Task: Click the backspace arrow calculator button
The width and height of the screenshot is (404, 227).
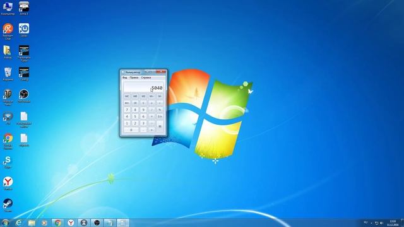Action: [x=127, y=103]
